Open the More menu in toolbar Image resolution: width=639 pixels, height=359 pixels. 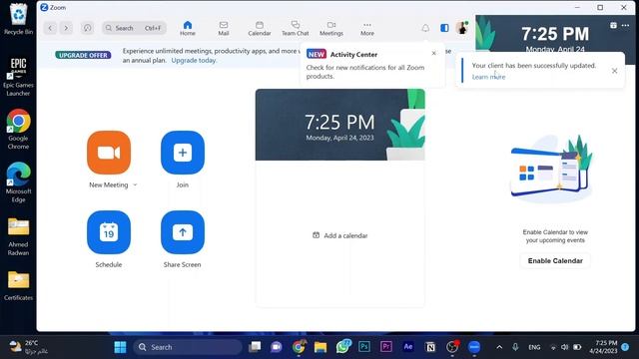pyautogui.click(x=367, y=28)
